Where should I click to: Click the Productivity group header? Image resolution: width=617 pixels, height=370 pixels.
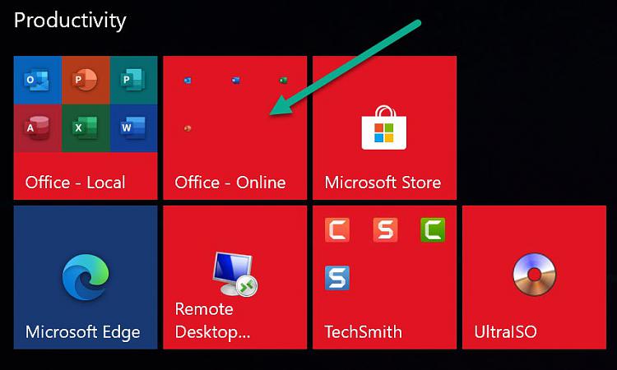click(x=70, y=21)
